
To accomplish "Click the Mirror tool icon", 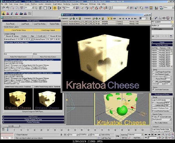I will 132,8.
